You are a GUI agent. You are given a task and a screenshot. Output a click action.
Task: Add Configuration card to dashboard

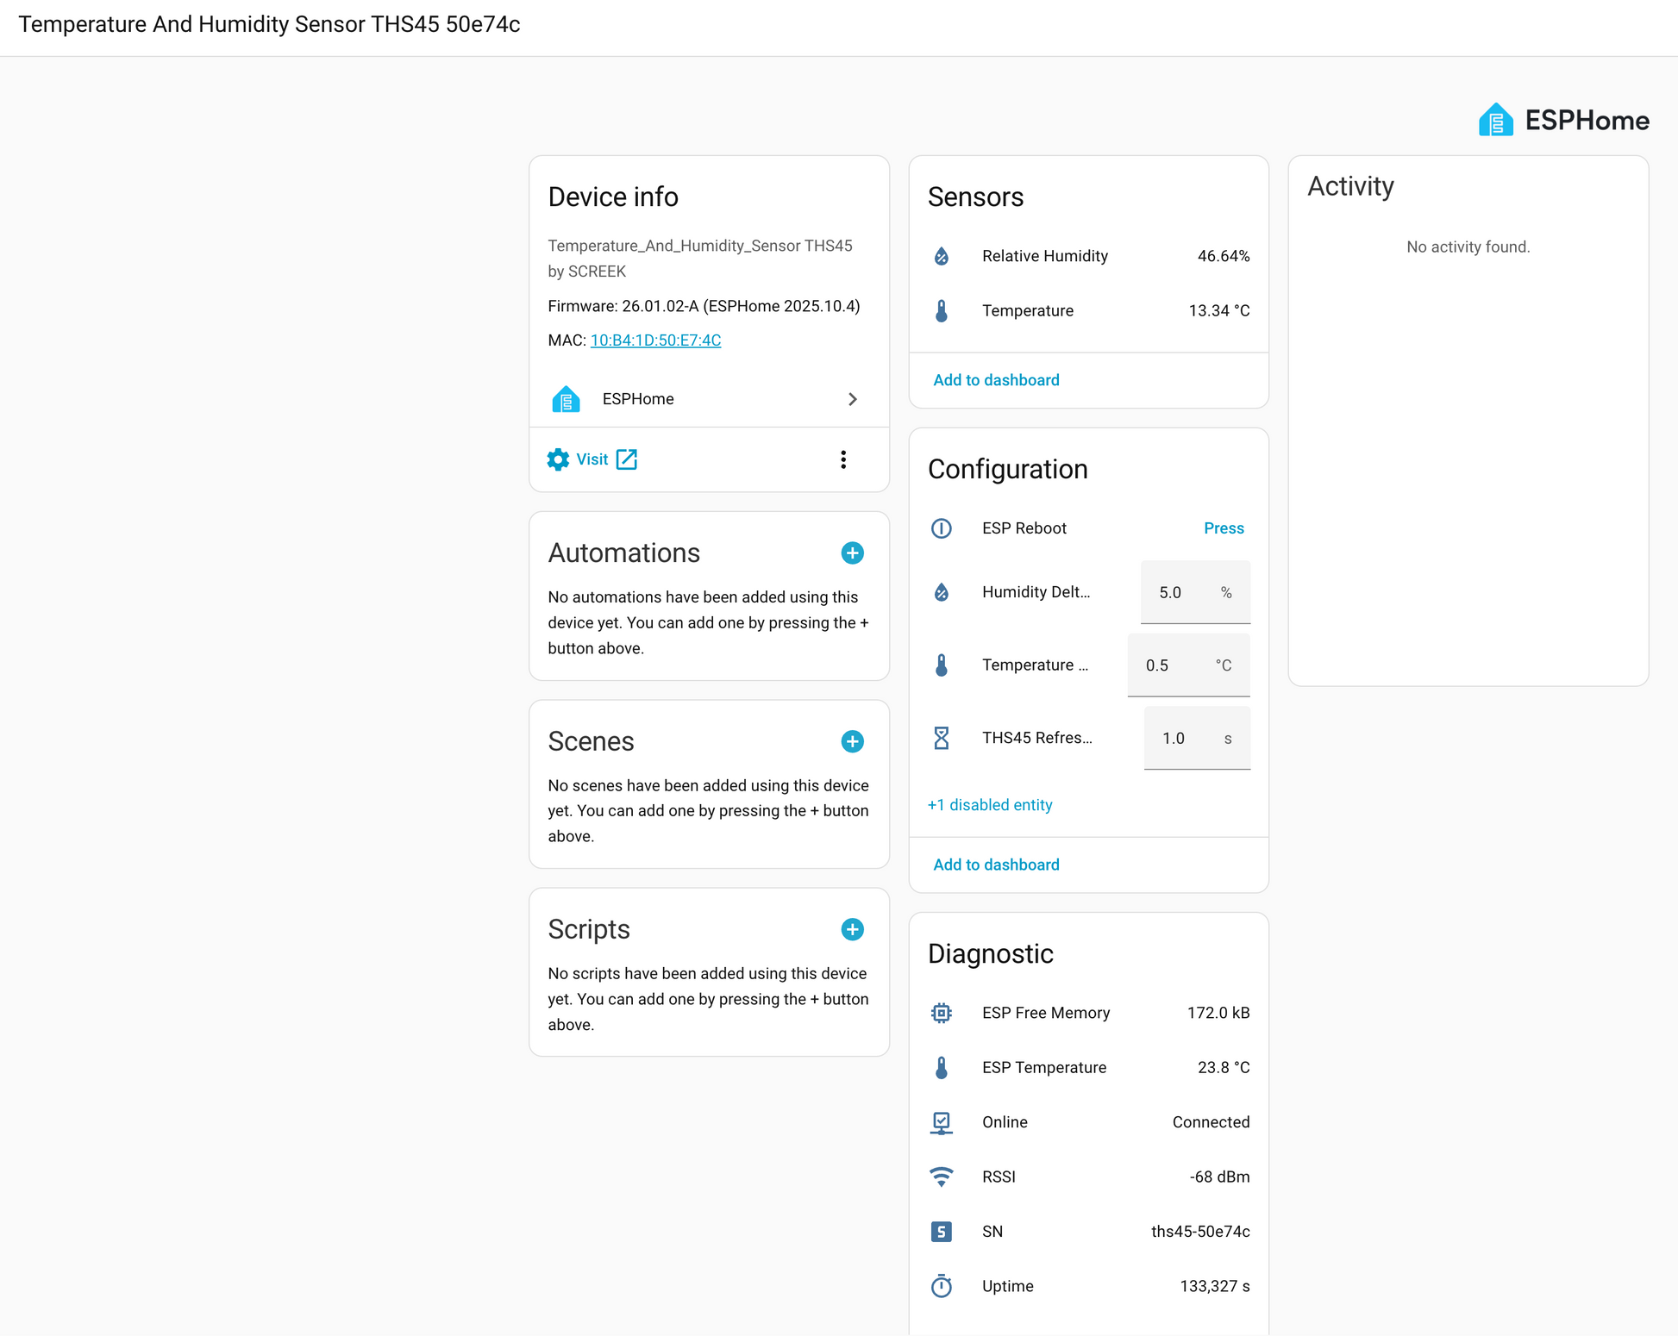996,865
